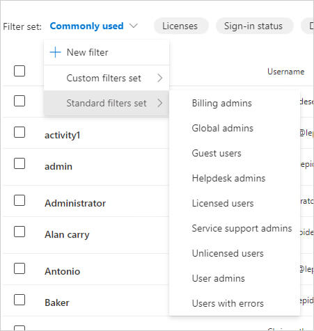314x331 pixels.
Task: Sort by the Username column header
Action: click(285, 72)
